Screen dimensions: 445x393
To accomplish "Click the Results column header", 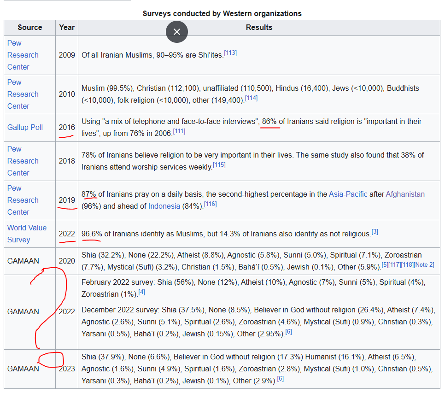I will 259,28.
